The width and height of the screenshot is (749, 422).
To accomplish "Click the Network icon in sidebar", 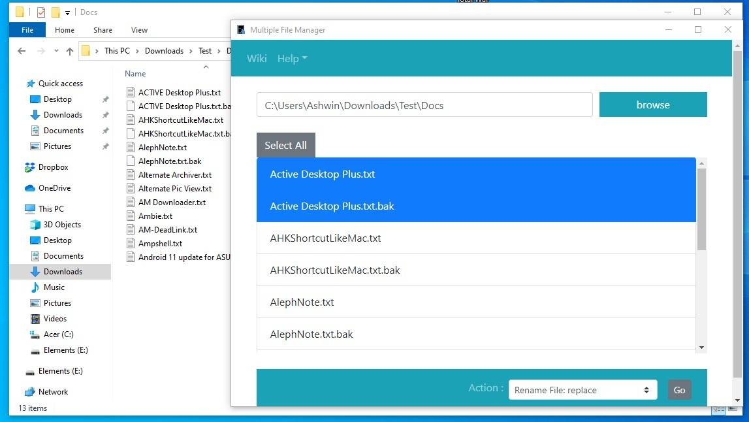I will point(29,392).
